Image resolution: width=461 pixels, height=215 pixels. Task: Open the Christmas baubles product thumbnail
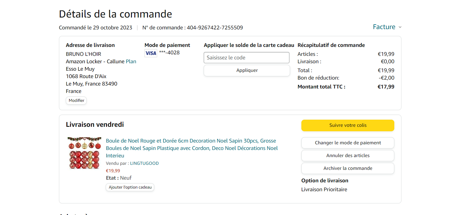(85, 153)
